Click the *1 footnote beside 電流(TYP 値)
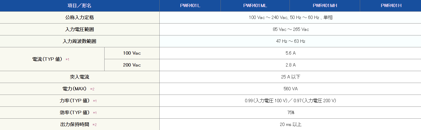Viewport: 421px width, 130px height. click(x=67, y=59)
